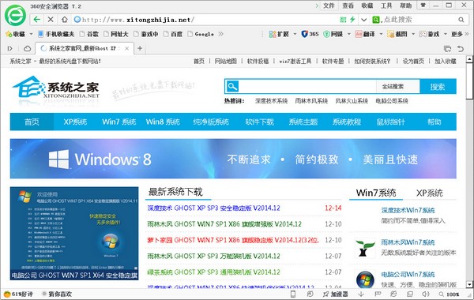474x300 pixels.
Task: Click the Windows 8 banner
Action: pos(233,159)
